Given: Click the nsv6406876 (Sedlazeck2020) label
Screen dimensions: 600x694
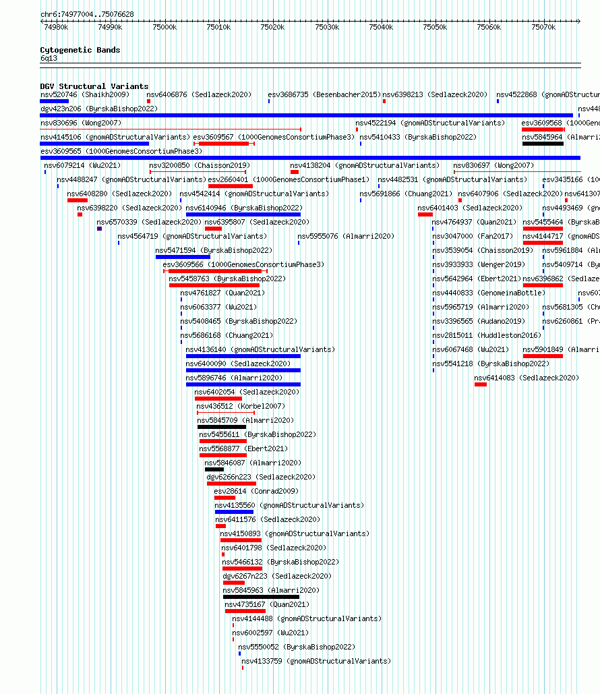Looking at the screenshot, I should (x=199, y=94).
